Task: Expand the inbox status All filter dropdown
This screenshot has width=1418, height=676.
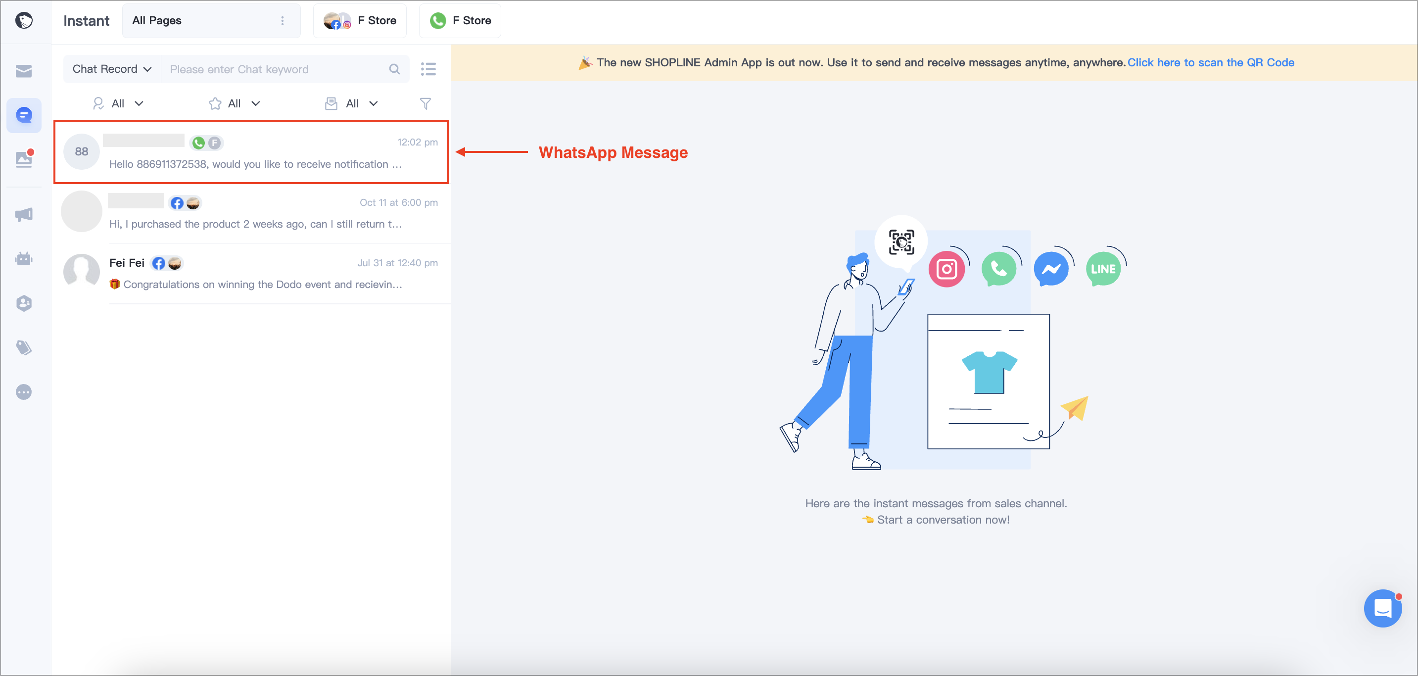Action: pyautogui.click(x=352, y=103)
